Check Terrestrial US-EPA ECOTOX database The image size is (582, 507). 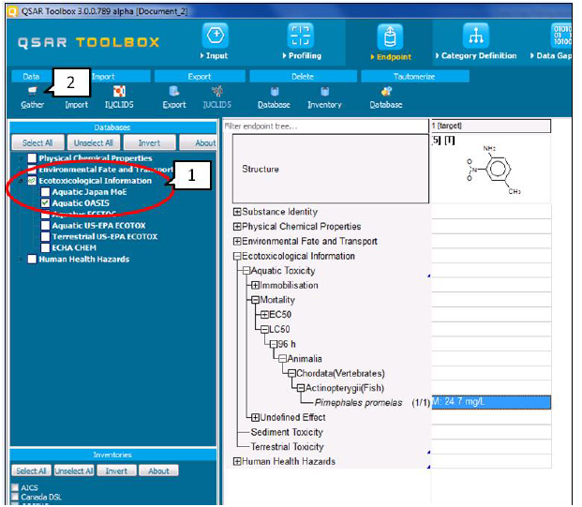[x=45, y=236]
